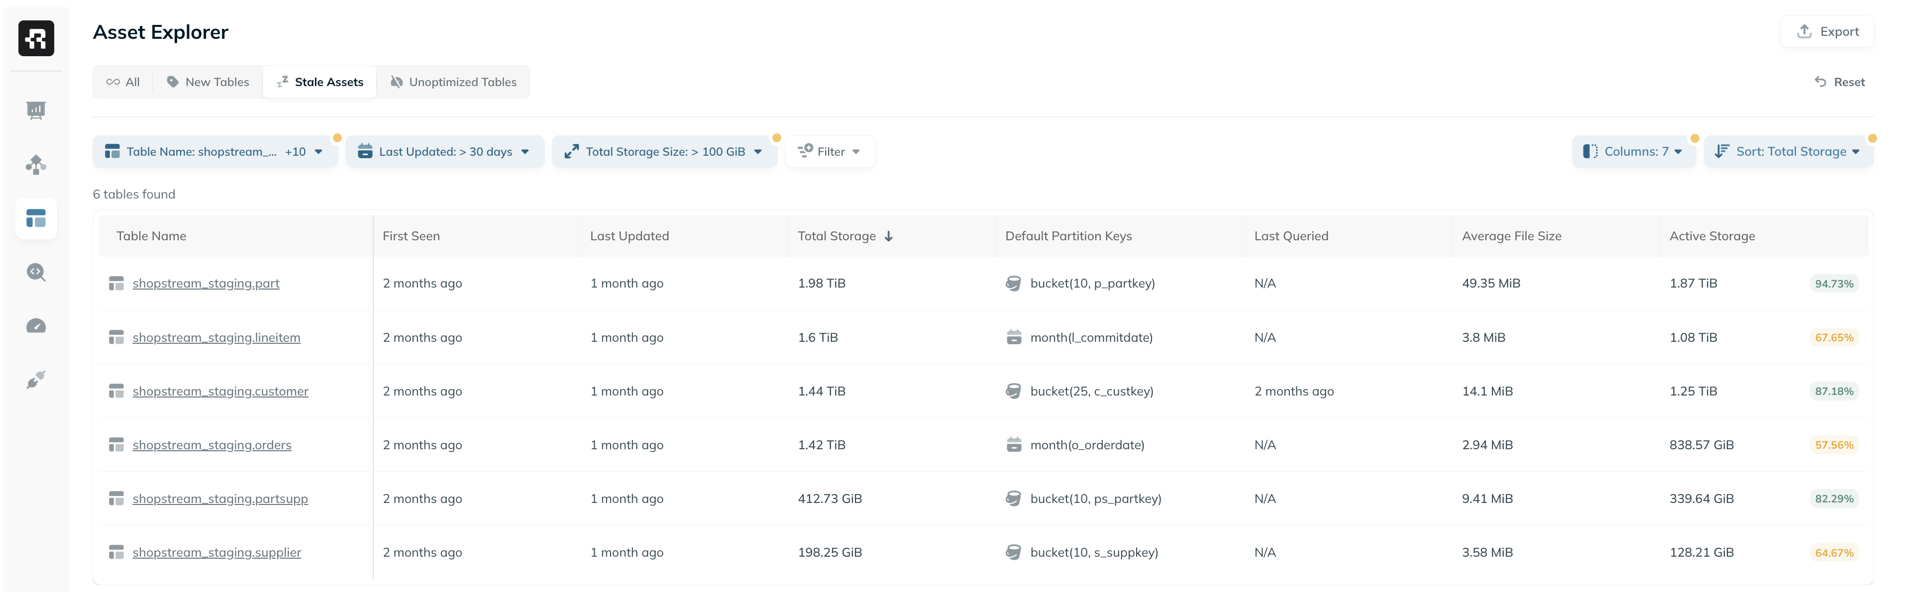Click the Export button

point(1826,31)
